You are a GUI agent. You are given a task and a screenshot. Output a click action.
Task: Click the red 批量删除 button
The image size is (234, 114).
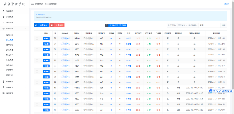57,25
